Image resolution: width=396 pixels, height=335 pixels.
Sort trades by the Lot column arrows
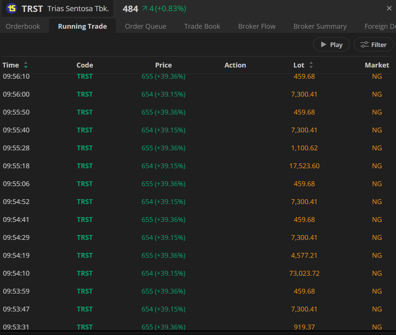pyautogui.click(x=311, y=65)
